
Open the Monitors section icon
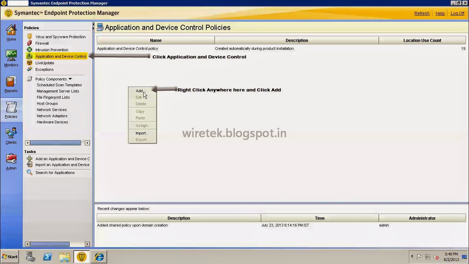(11, 56)
